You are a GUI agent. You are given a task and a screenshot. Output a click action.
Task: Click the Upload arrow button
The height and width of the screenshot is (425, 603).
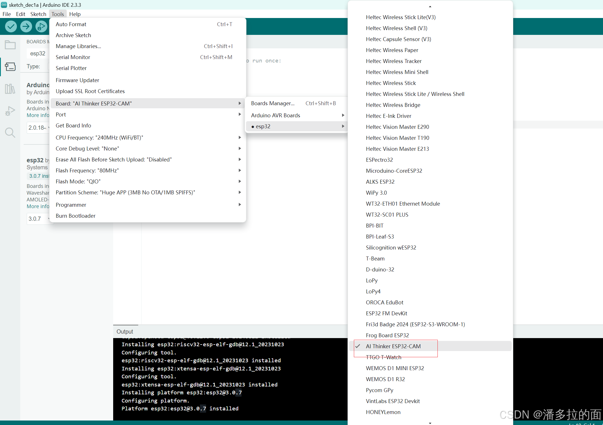pyautogui.click(x=26, y=27)
